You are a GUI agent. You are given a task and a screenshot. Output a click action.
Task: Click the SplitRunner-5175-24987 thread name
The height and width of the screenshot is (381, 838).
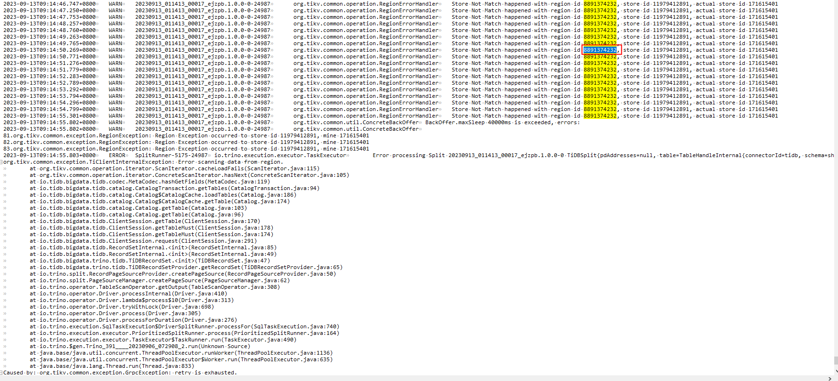pos(171,155)
